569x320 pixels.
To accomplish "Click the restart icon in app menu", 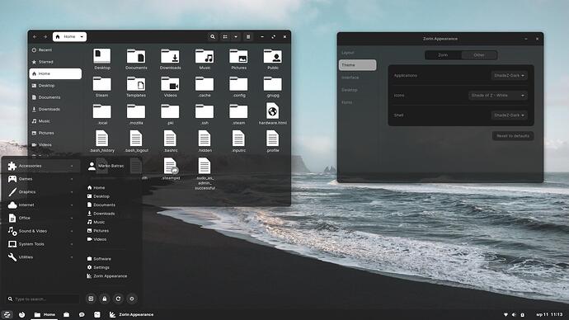I will [x=118, y=299].
